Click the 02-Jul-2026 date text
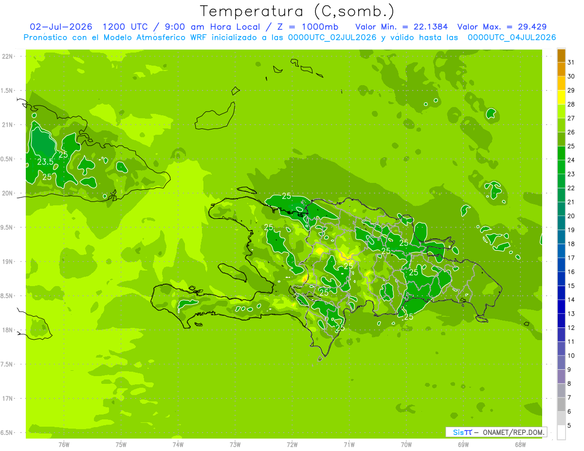This screenshot has height=451, width=584. pyautogui.click(x=61, y=27)
